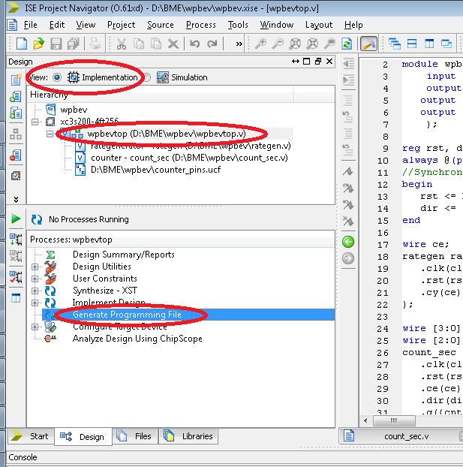
Task: Show more toolbar buttons with the chevron
Action: (x=239, y=44)
